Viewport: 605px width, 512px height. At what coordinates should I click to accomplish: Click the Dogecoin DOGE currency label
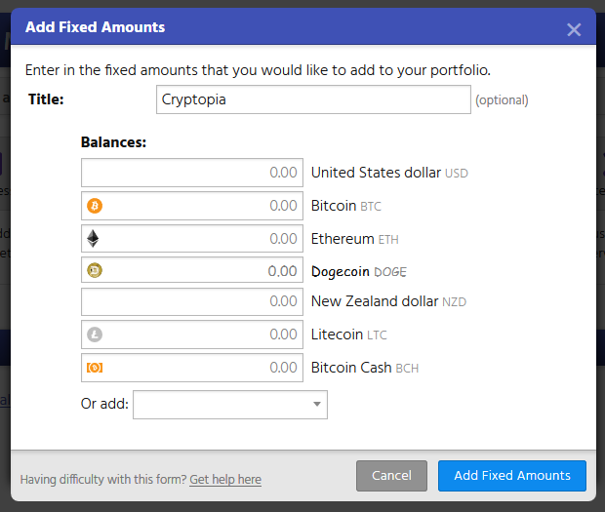pyautogui.click(x=358, y=271)
